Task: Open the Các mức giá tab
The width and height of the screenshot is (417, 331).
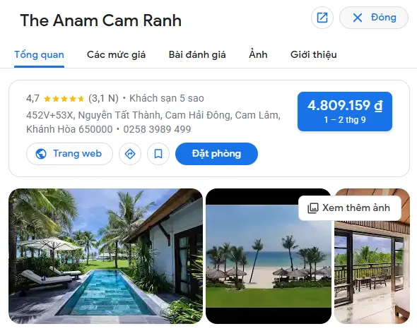Action: point(116,55)
